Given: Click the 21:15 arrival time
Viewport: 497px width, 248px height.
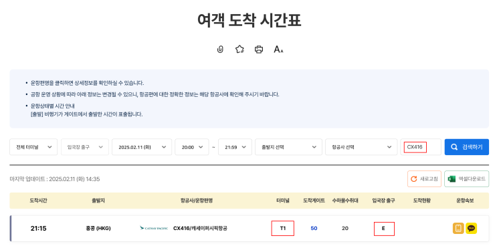Looking at the screenshot, I should [38, 229].
